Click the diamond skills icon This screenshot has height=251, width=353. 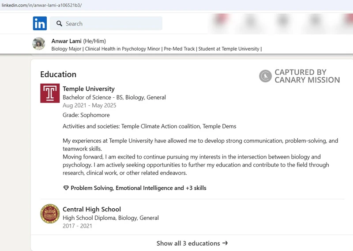tap(66, 188)
